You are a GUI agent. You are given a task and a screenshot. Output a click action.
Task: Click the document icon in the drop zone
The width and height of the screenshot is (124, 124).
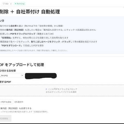click(x=46, y=89)
